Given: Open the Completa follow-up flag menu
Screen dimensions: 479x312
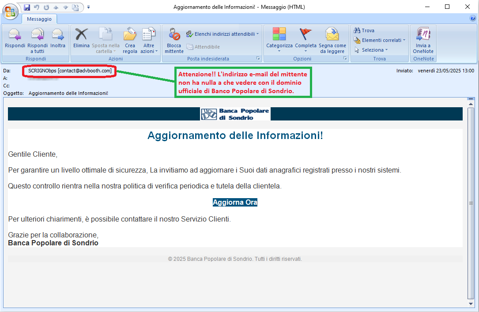Looking at the screenshot, I should [x=306, y=40].
